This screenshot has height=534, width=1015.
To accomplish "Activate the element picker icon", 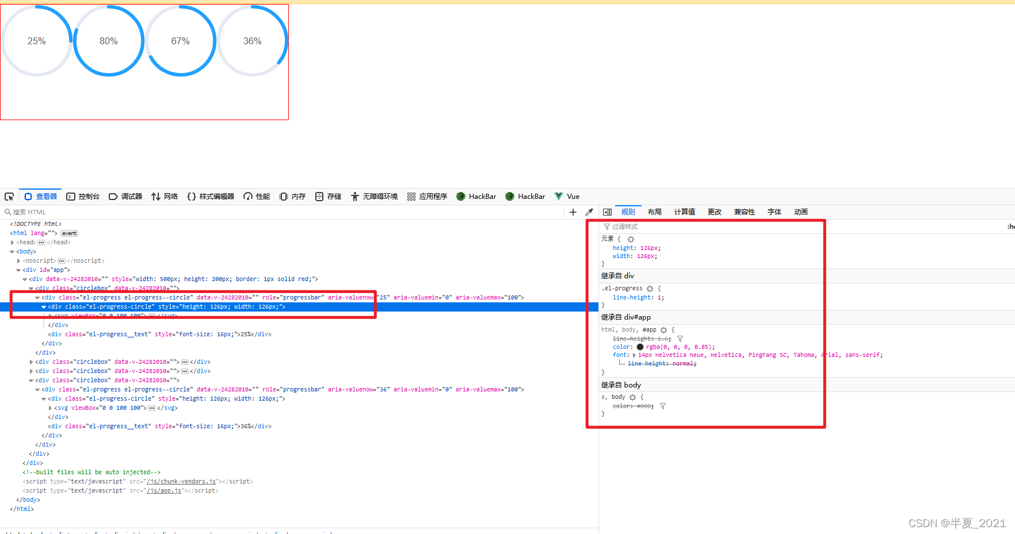I will click(x=9, y=197).
